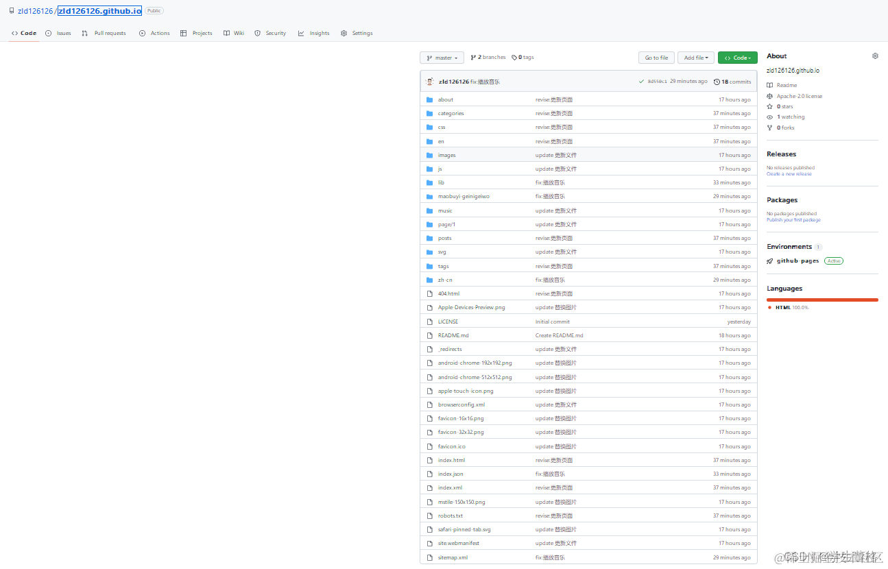This screenshot has width=888, height=569.
Task: Click the file icon for favicon.ico
Action: pyautogui.click(x=429, y=446)
